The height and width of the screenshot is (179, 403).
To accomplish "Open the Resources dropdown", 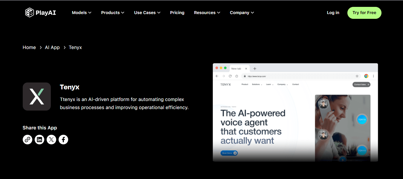I will [x=207, y=13].
